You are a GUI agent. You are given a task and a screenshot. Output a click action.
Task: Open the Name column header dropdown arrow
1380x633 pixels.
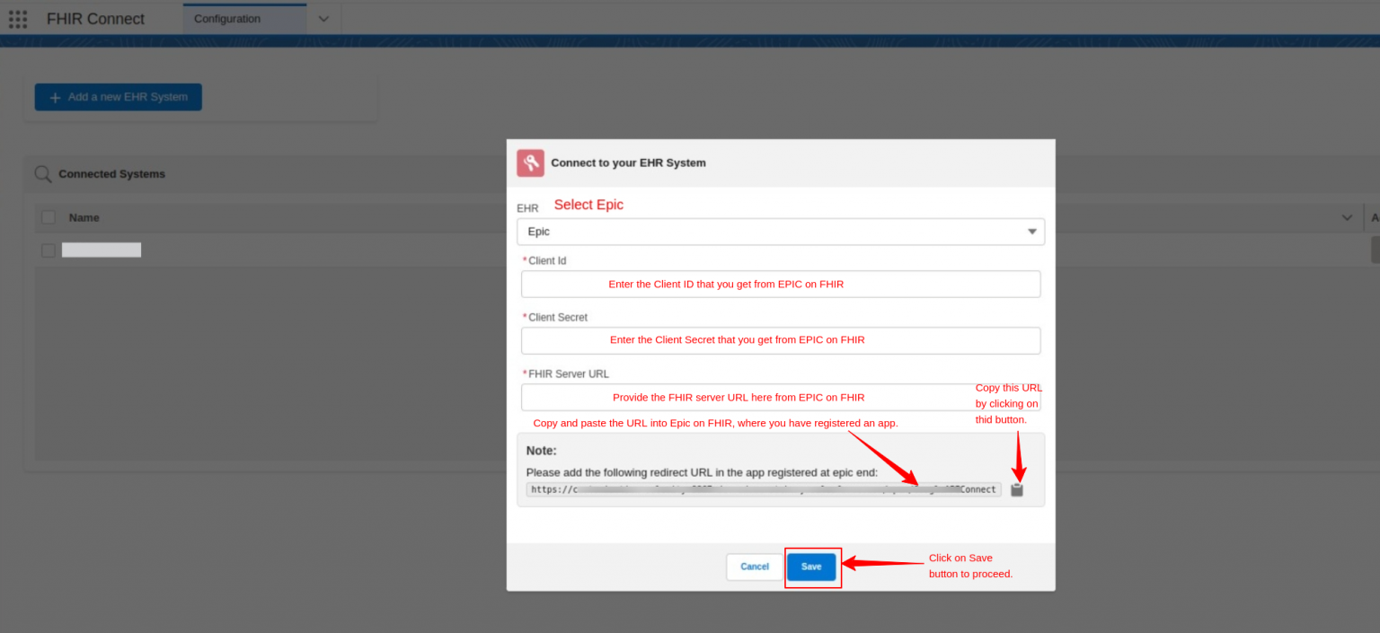coord(1346,217)
